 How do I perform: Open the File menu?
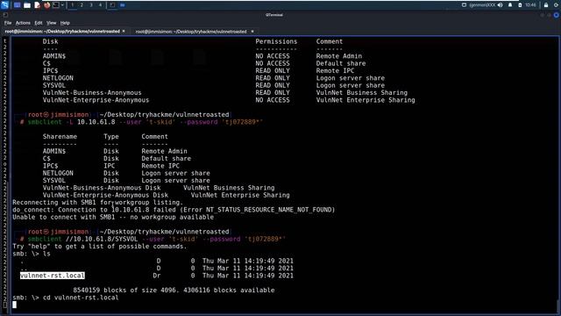pos(8,23)
